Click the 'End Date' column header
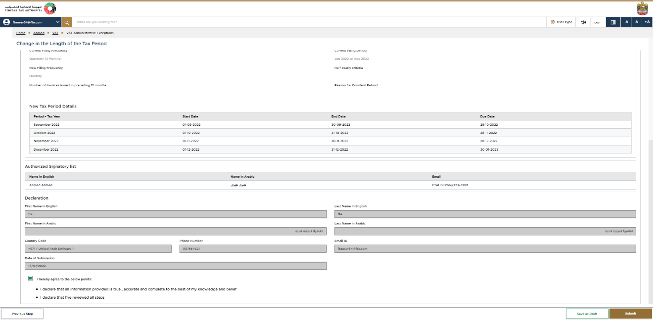Screen dimensions: 653x320 [338, 116]
